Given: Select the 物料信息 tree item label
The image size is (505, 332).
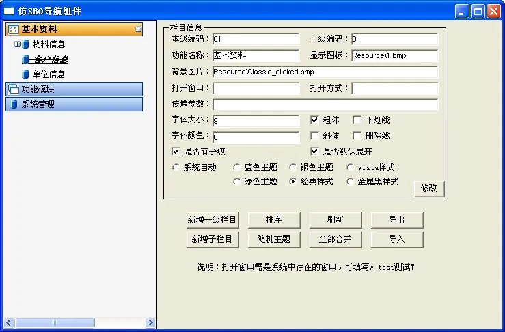Looking at the screenshot, I should pos(49,44).
